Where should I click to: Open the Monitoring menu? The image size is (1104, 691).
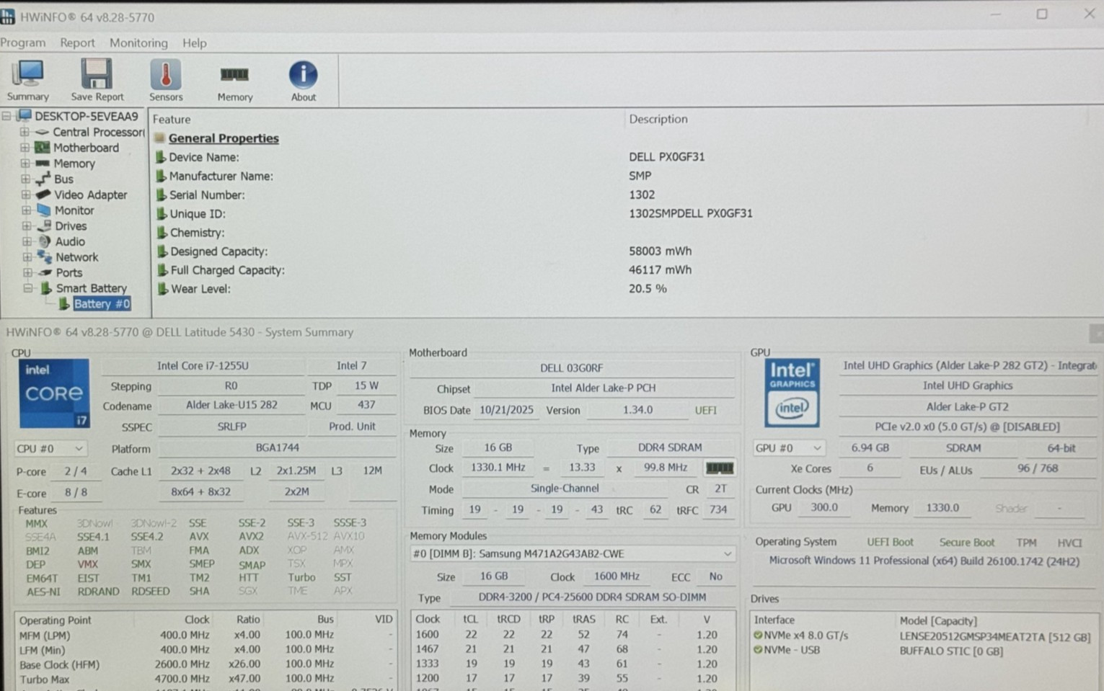[138, 43]
